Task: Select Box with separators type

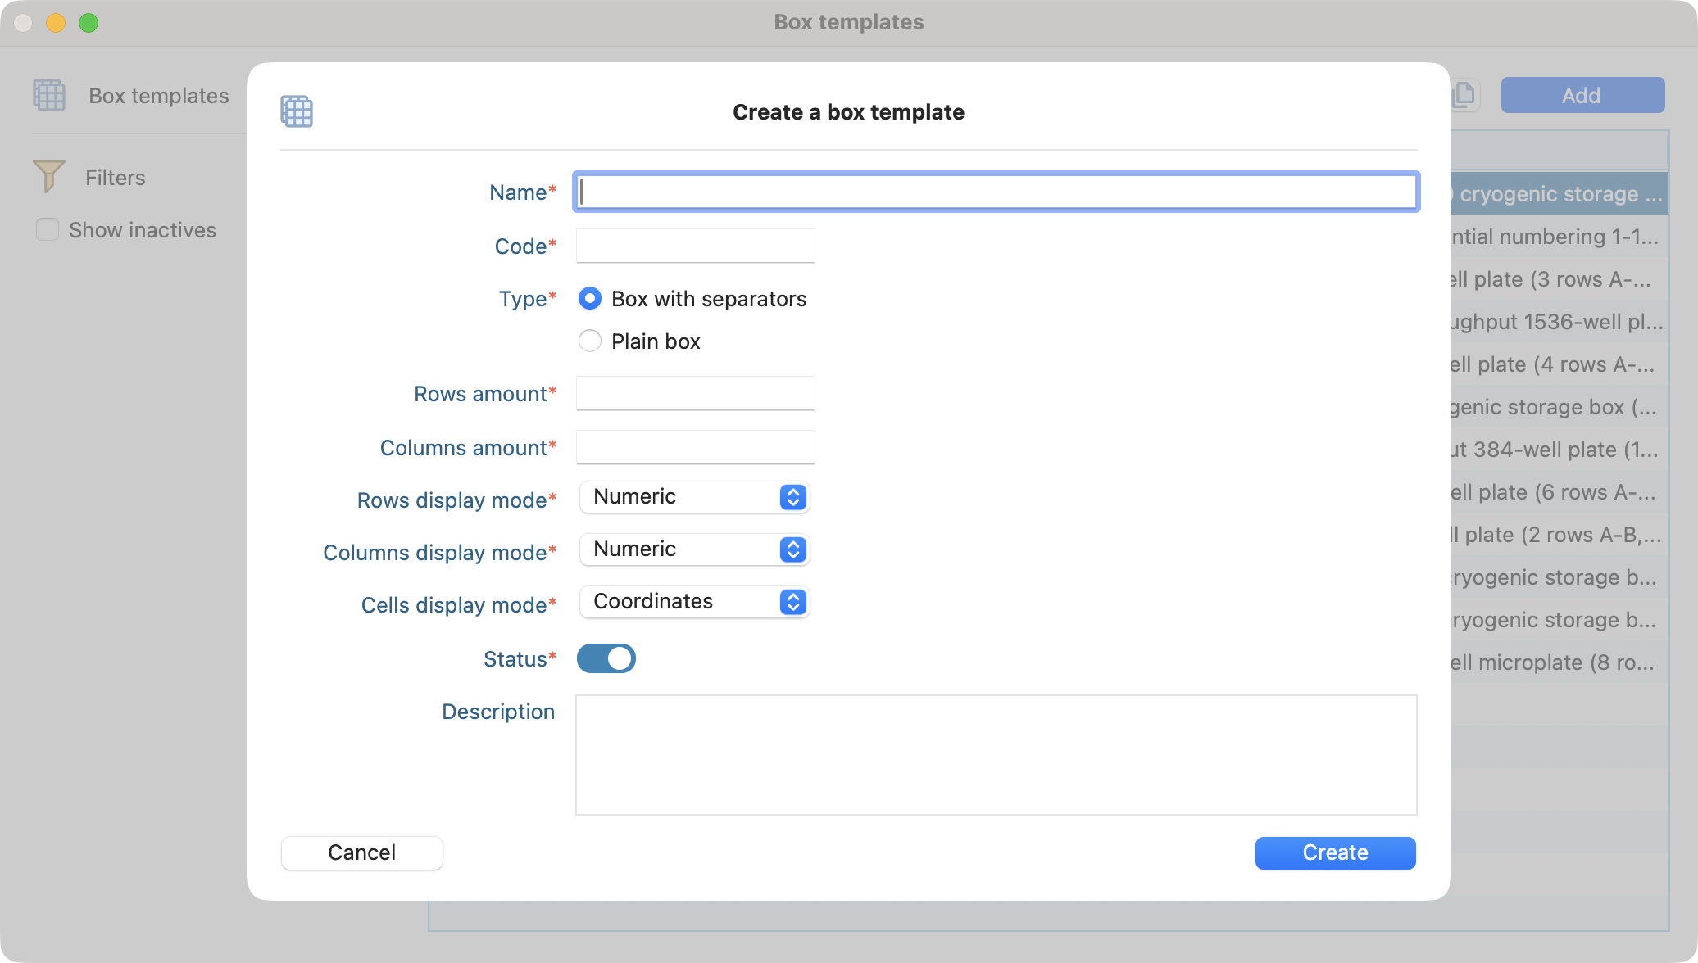Action: click(589, 299)
